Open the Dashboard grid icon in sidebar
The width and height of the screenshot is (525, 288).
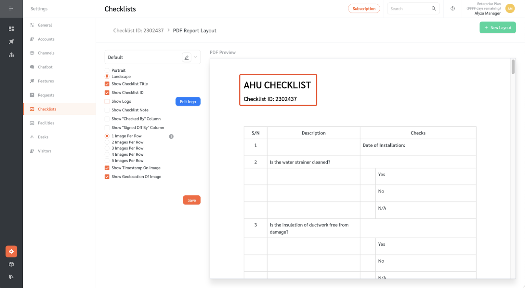11,29
